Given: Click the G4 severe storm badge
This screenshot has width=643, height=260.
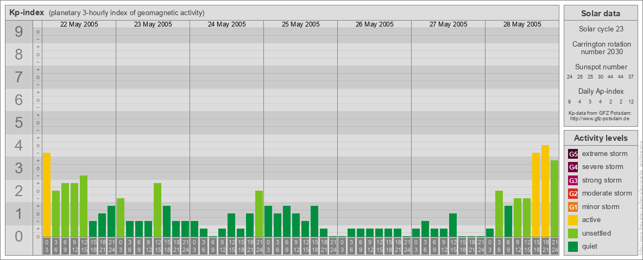Looking at the screenshot, I should [x=573, y=167].
